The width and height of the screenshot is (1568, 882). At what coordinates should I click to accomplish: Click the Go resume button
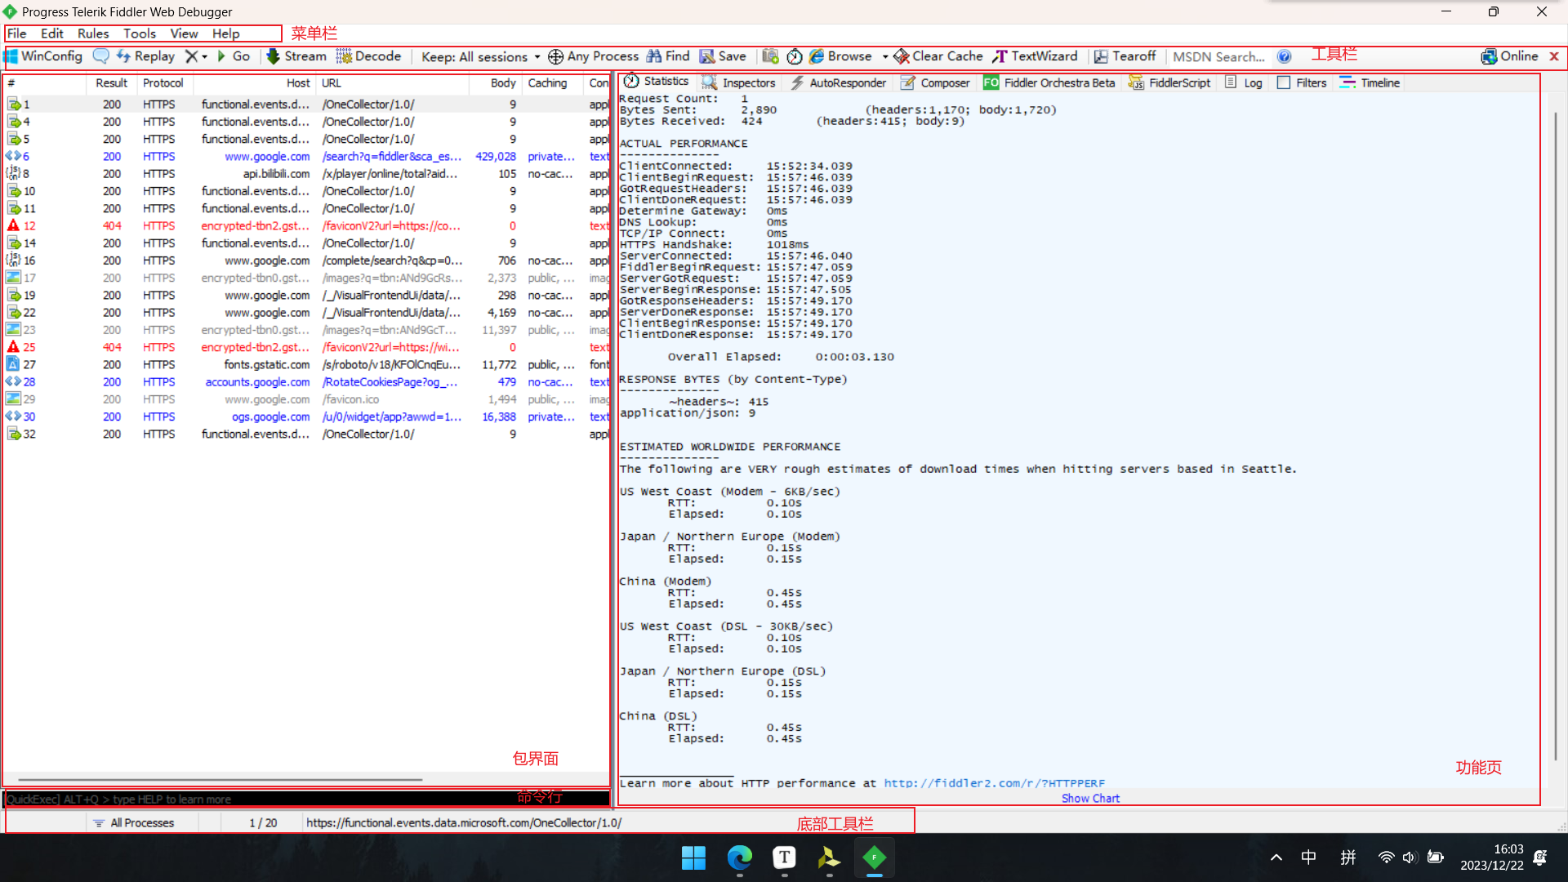(x=233, y=56)
